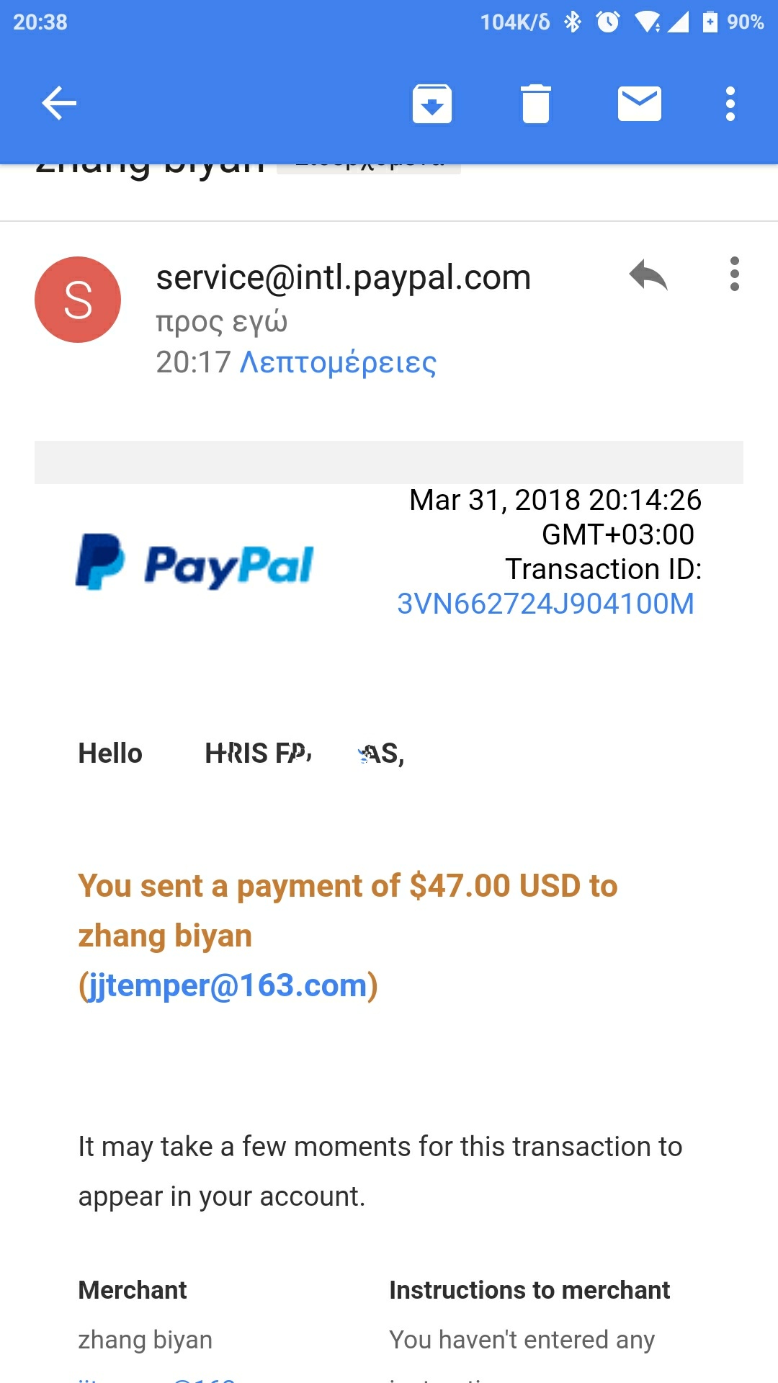
Task: Mark email as unread
Action: [x=639, y=104]
